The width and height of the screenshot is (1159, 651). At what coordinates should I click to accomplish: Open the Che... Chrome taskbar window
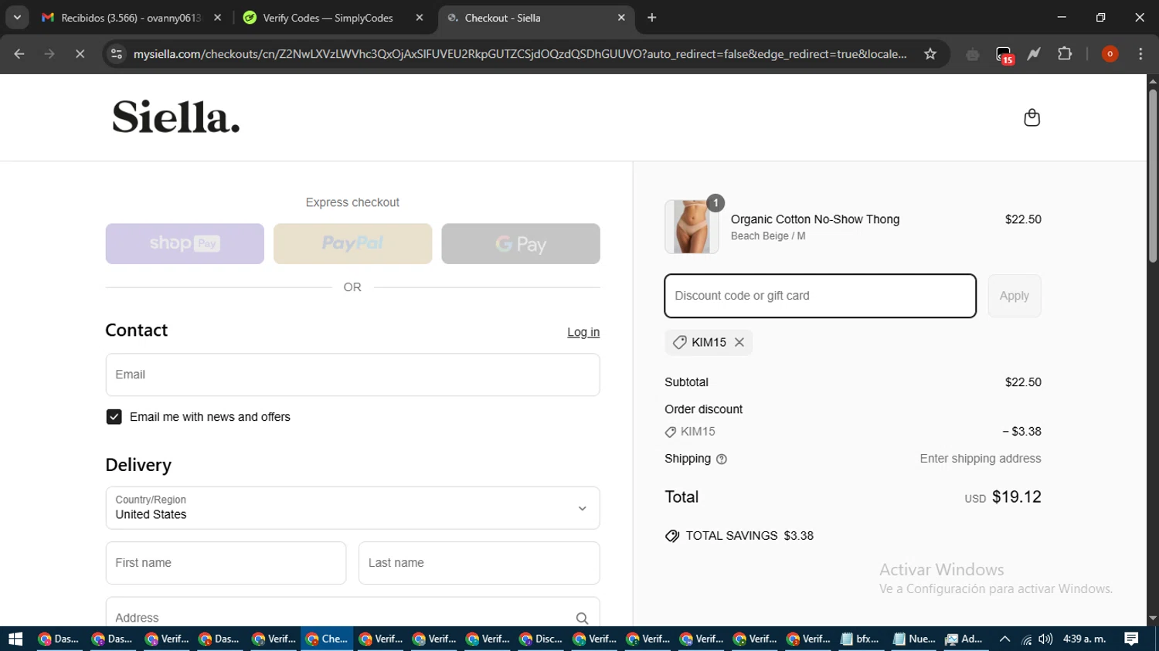(327, 639)
